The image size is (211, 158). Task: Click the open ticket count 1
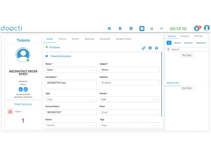[x=23, y=121]
